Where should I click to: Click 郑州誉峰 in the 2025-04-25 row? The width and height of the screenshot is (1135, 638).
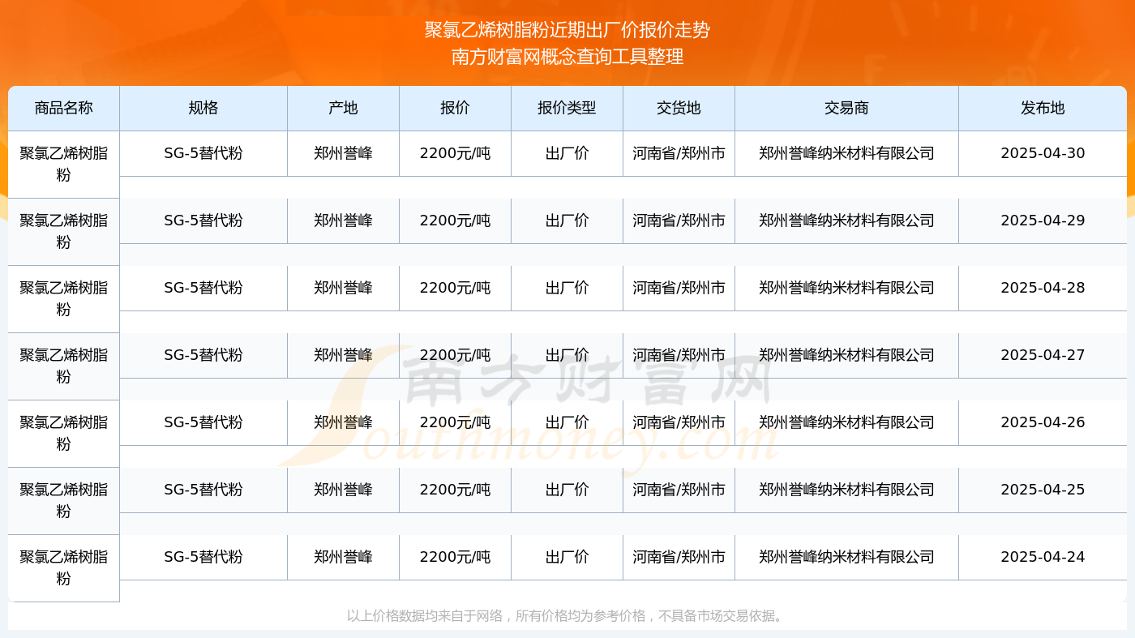[x=343, y=490]
